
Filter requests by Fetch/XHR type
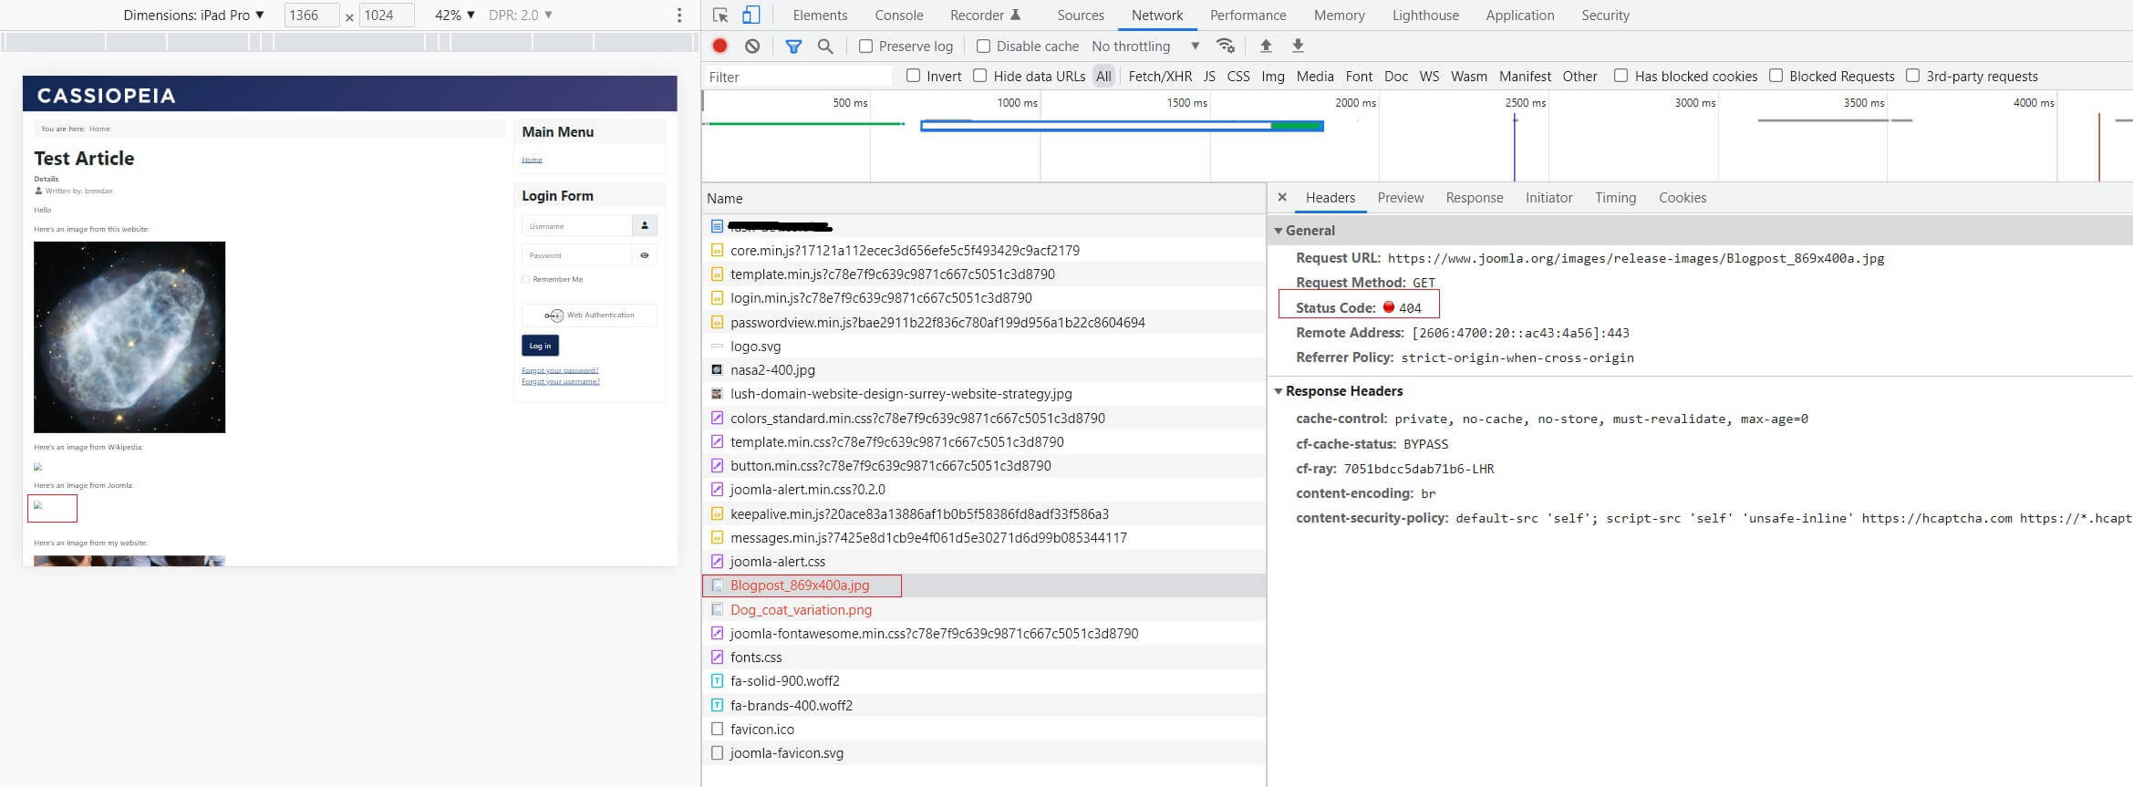[x=1159, y=77]
